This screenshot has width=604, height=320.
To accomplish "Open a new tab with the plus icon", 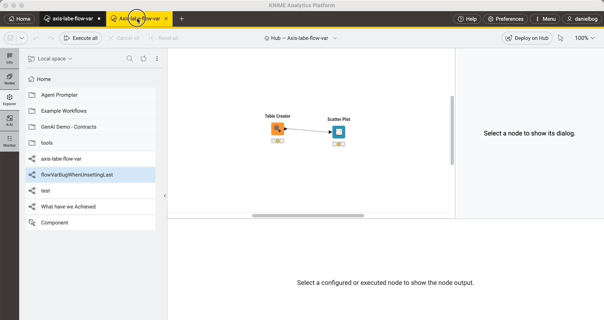I will tap(182, 19).
